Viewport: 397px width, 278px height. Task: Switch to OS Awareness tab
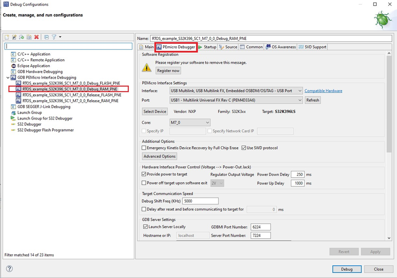tap(281, 47)
